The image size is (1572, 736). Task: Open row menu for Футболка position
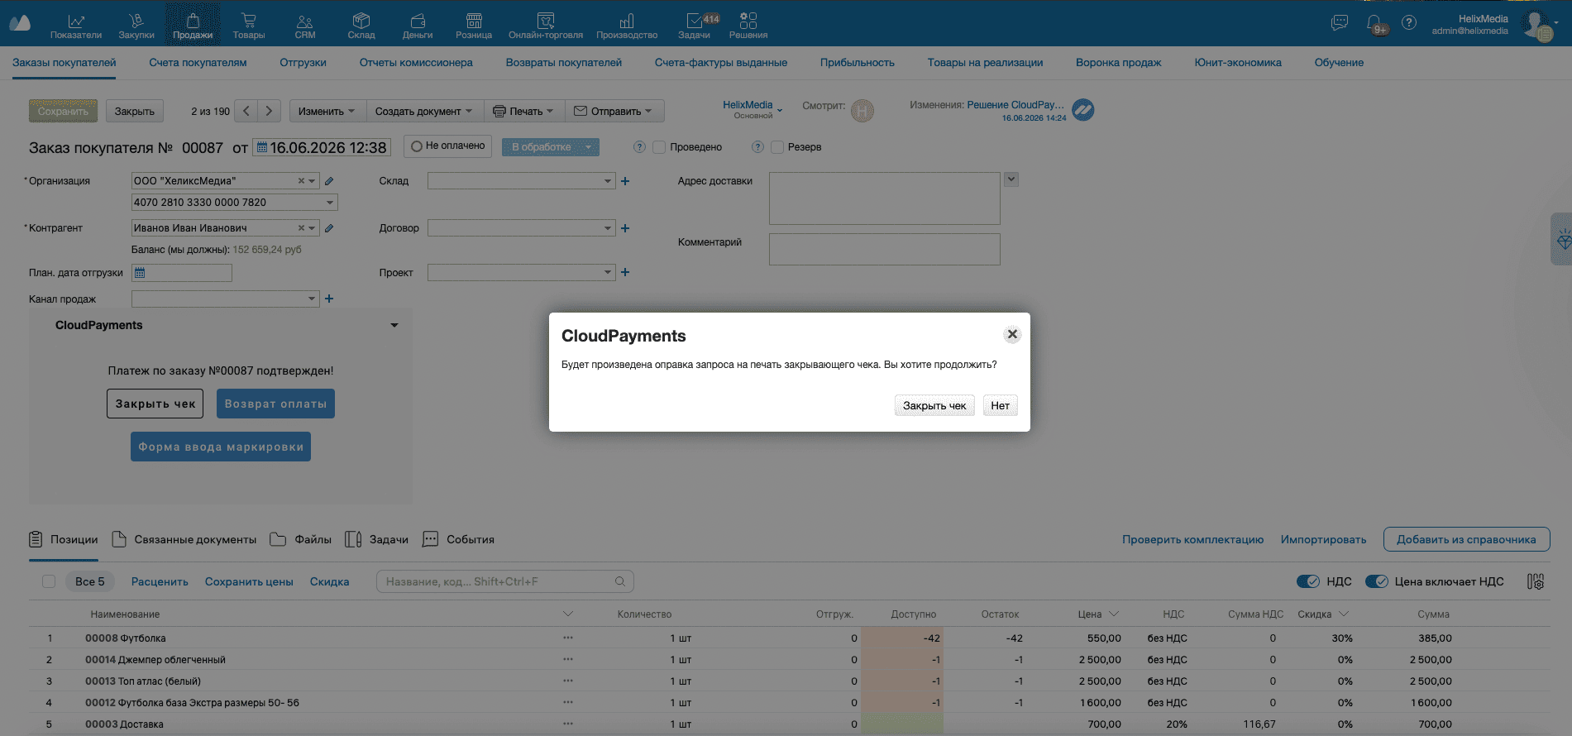(x=568, y=638)
